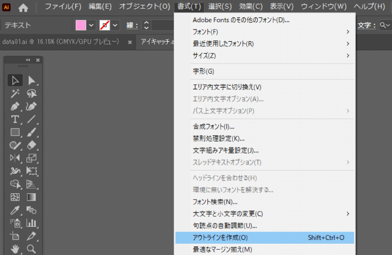Image resolution: width=392 pixels, height=255 pixels.
Task: Click the pink fill color swatch
Action: [81, 25]
